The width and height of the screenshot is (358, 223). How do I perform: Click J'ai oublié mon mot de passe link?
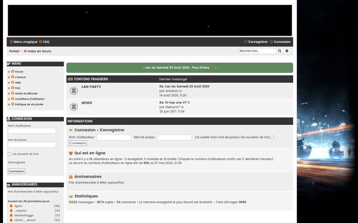(x=216, y=137)
